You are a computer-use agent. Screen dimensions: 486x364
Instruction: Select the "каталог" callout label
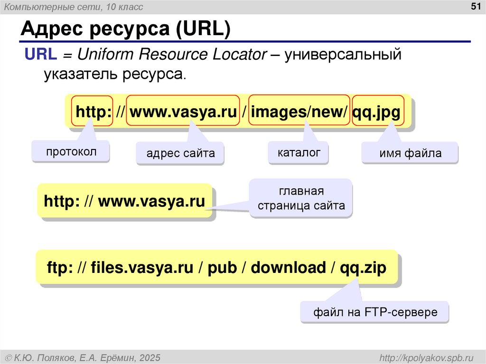[299, 152]
